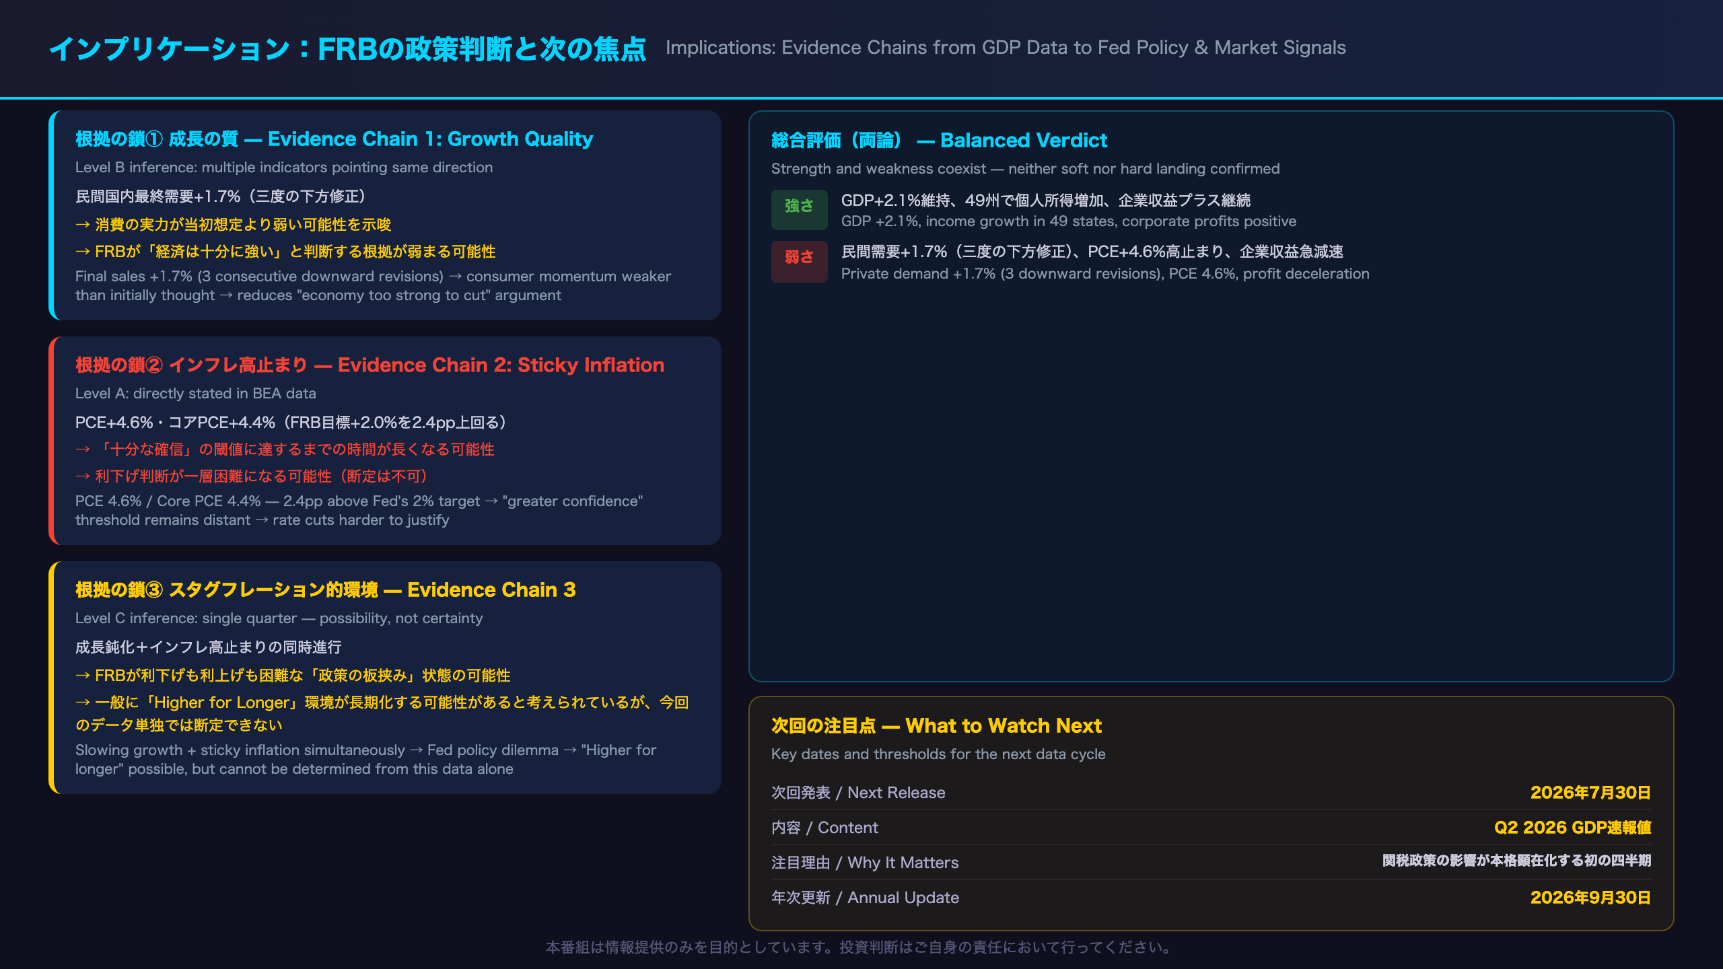
Task: Click the main slide title インプリケーション
Action: click(347, 49)
